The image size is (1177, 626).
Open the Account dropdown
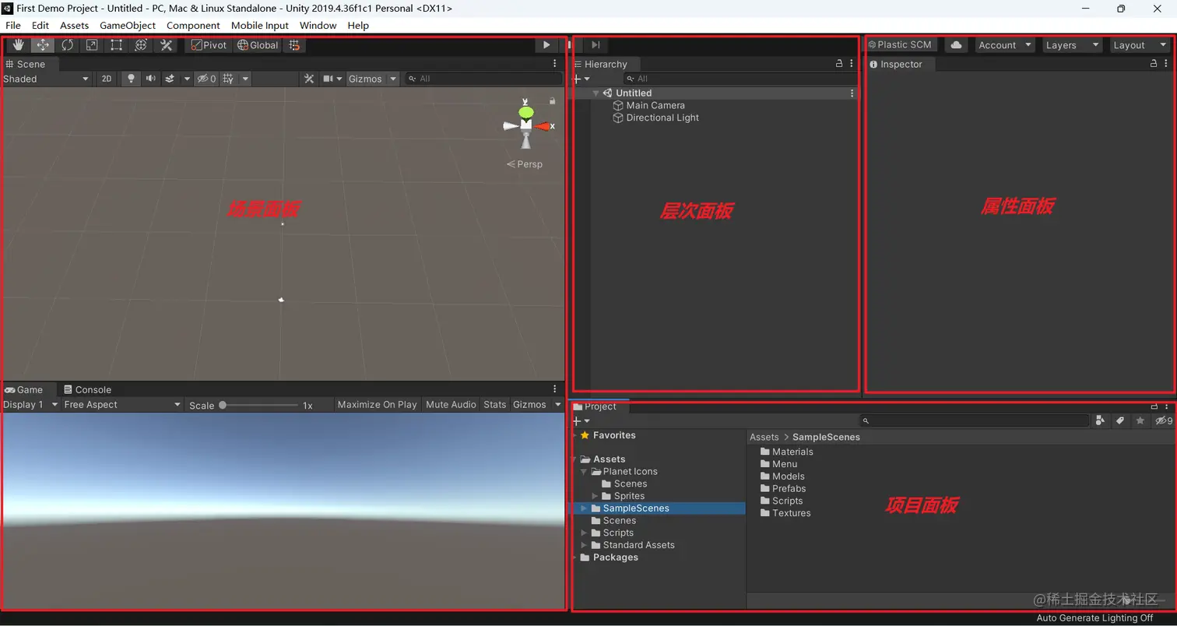click(x=1005, y=45)
